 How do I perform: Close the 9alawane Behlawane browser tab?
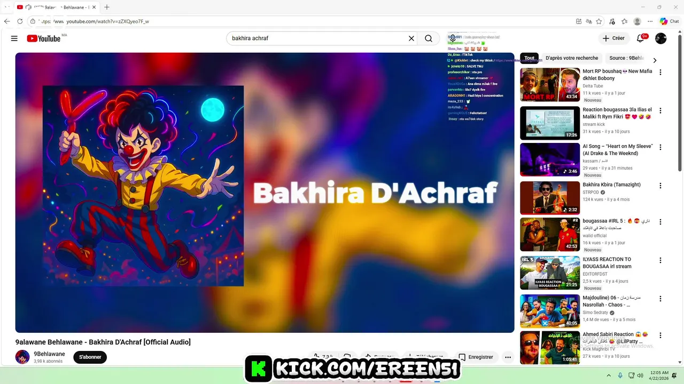(x=94, y=7)
